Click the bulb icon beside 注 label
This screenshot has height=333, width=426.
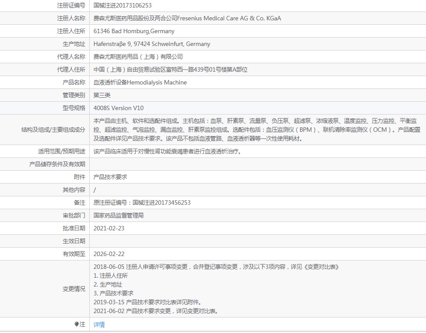(x=76, y=324)
